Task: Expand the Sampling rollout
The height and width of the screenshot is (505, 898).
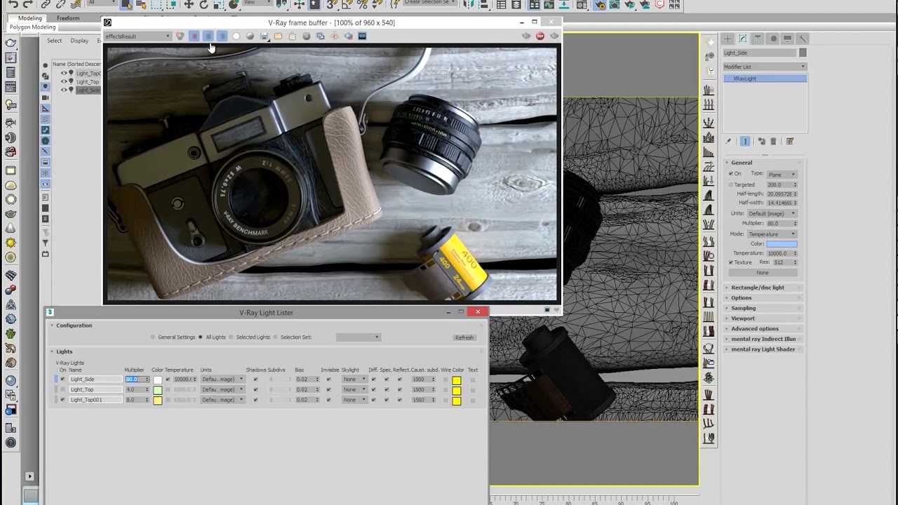Action: [x=743, y=308]
